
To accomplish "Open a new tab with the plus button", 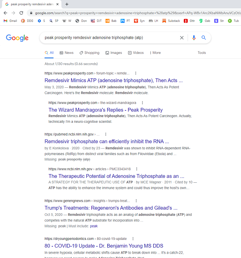I will [x=67, y=4].
